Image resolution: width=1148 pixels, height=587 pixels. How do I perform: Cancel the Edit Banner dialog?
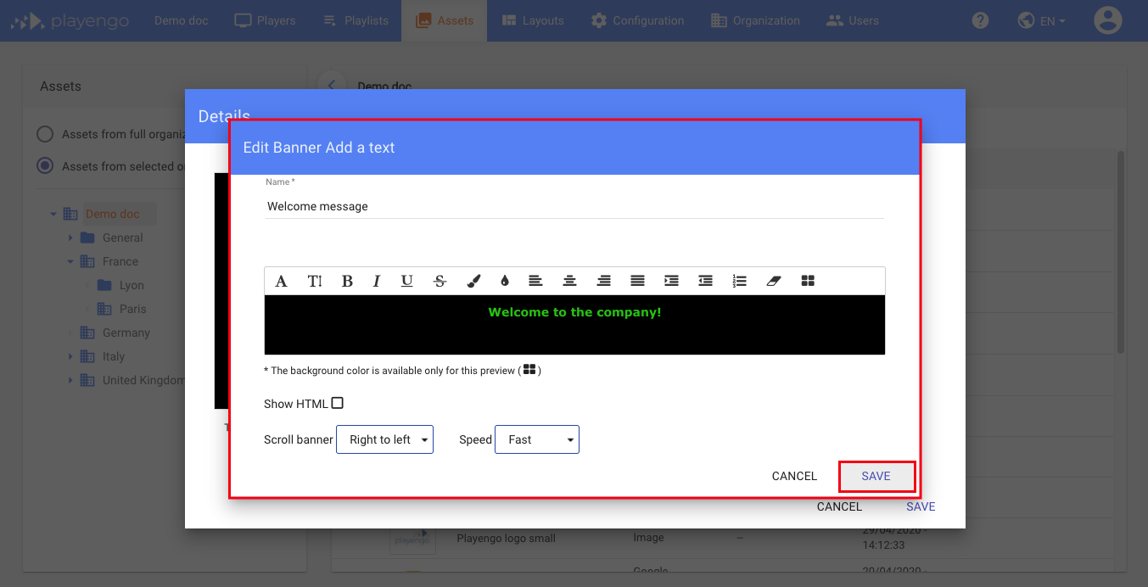794,476
